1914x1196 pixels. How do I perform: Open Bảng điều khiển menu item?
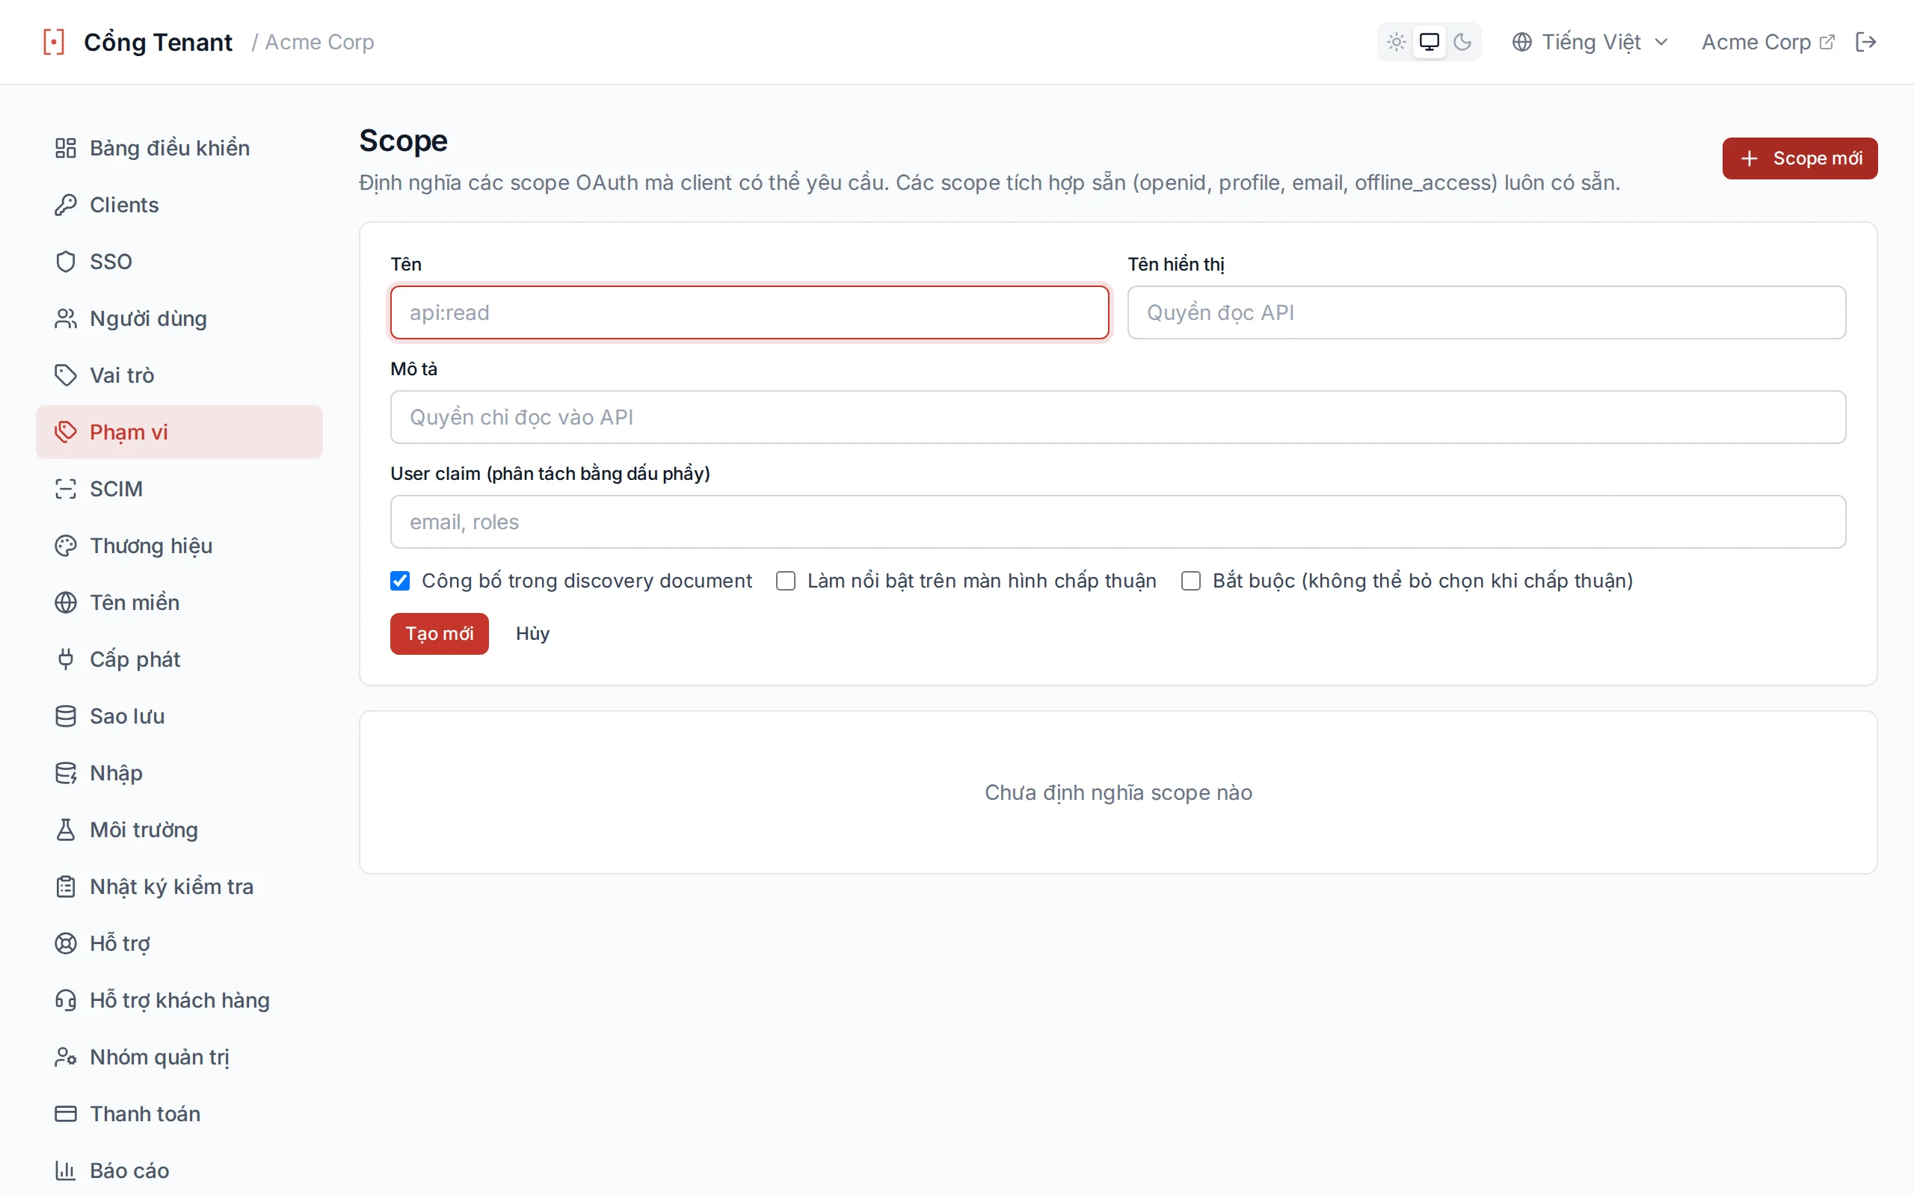point(179,148)
